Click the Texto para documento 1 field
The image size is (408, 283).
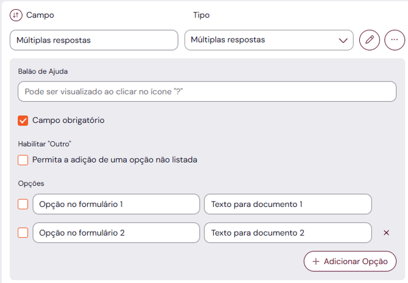(x=287, y=204)
